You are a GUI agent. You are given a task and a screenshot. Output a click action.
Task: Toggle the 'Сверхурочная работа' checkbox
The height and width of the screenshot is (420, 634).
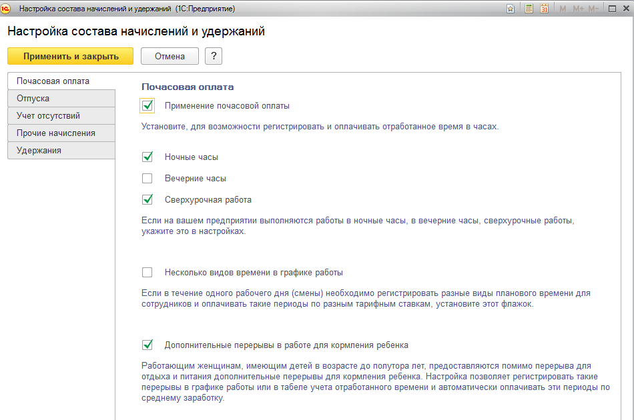(x=147, y=199)
